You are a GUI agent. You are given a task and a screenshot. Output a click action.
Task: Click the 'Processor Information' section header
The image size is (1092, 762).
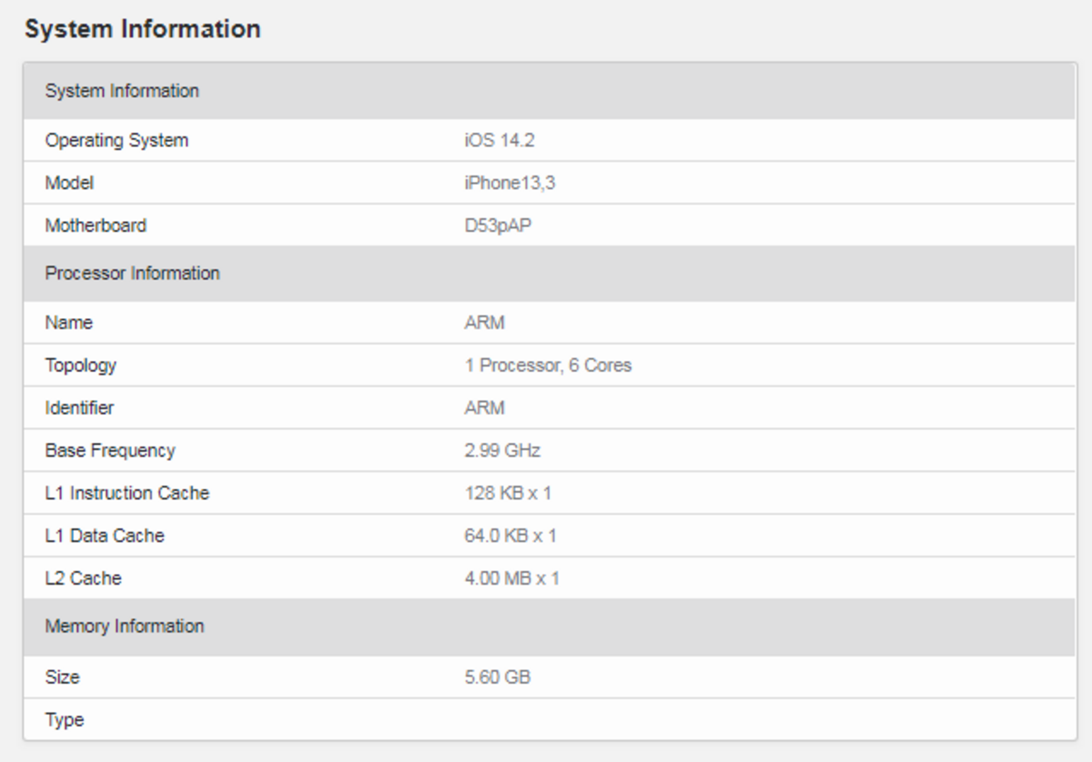click(x=549, y=273)
